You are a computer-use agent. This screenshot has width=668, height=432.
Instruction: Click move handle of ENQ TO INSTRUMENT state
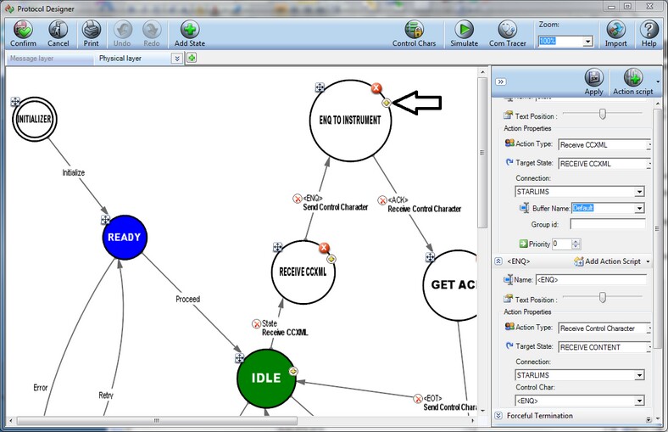(320, 87)
